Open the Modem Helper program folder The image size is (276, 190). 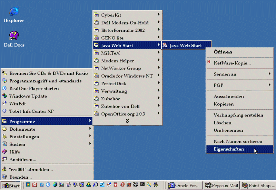coord(127,61)
